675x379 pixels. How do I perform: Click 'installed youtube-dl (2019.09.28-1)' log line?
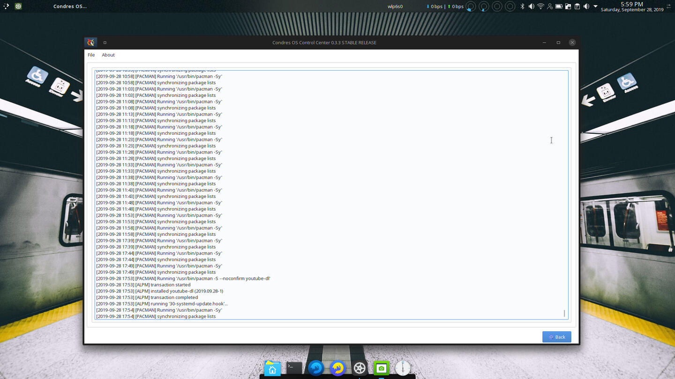pyautogui.click(x=159, y=291)
